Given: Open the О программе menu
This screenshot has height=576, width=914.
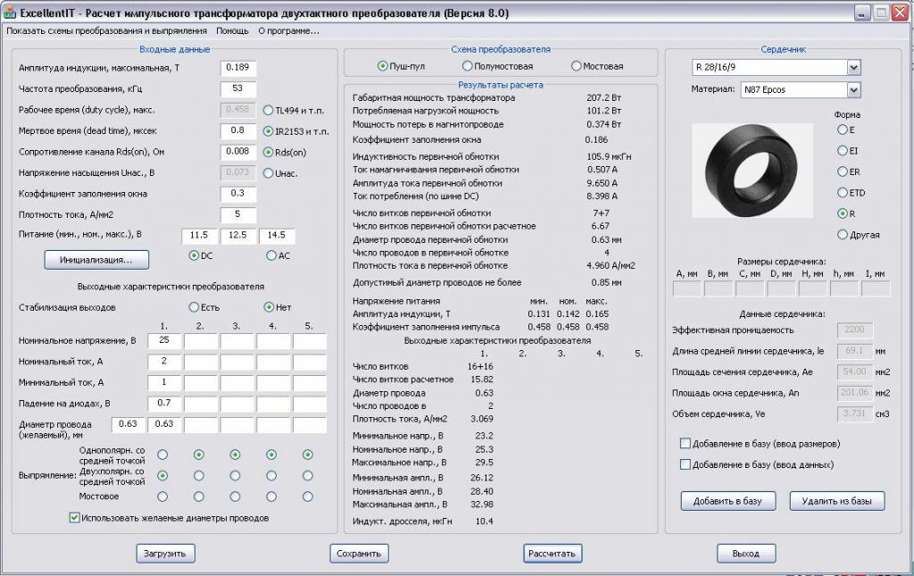Looking at the screenshot, I should click(x=288, y=30).
